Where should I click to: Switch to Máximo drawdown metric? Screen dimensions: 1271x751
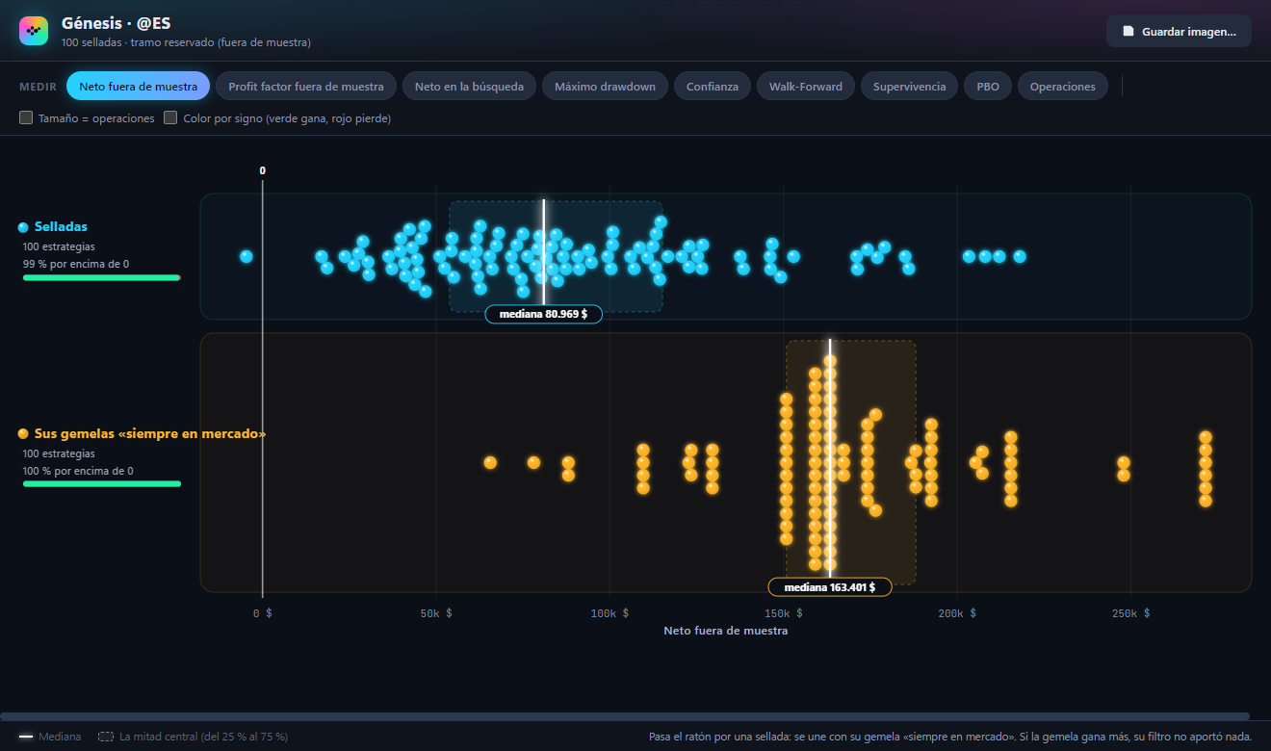(605, 86)
